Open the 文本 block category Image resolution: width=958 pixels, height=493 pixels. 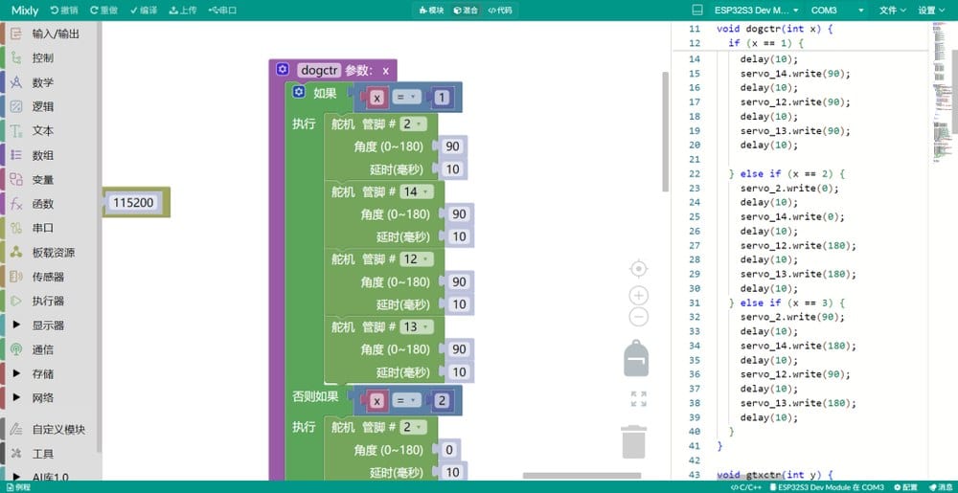click(x=49, y=130)
